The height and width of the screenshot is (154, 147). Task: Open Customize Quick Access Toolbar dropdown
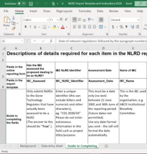point(62,4)
